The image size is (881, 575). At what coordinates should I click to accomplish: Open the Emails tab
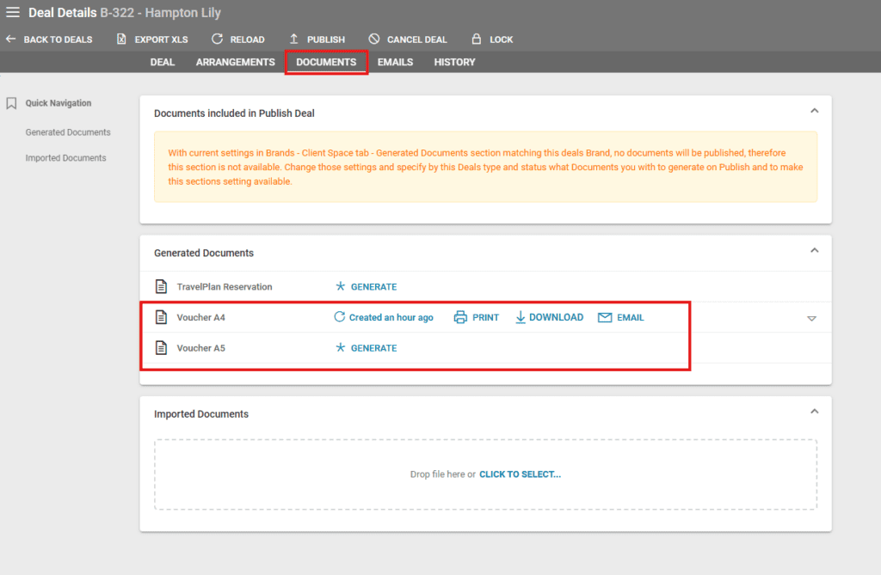pyautogui.click(x=395, y=62)
